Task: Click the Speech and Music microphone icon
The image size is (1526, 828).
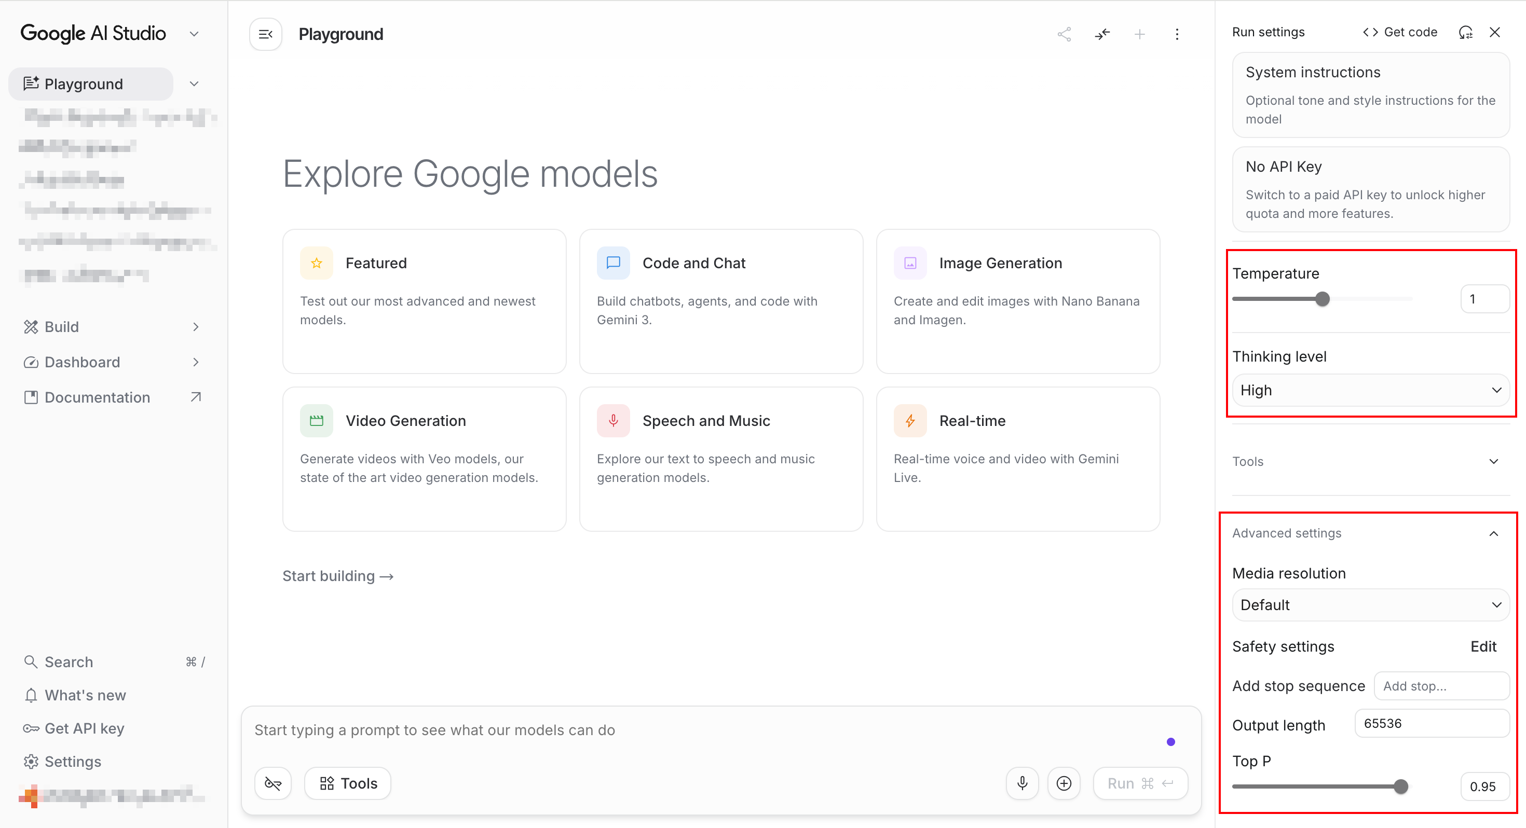Action: coord(613,421)
